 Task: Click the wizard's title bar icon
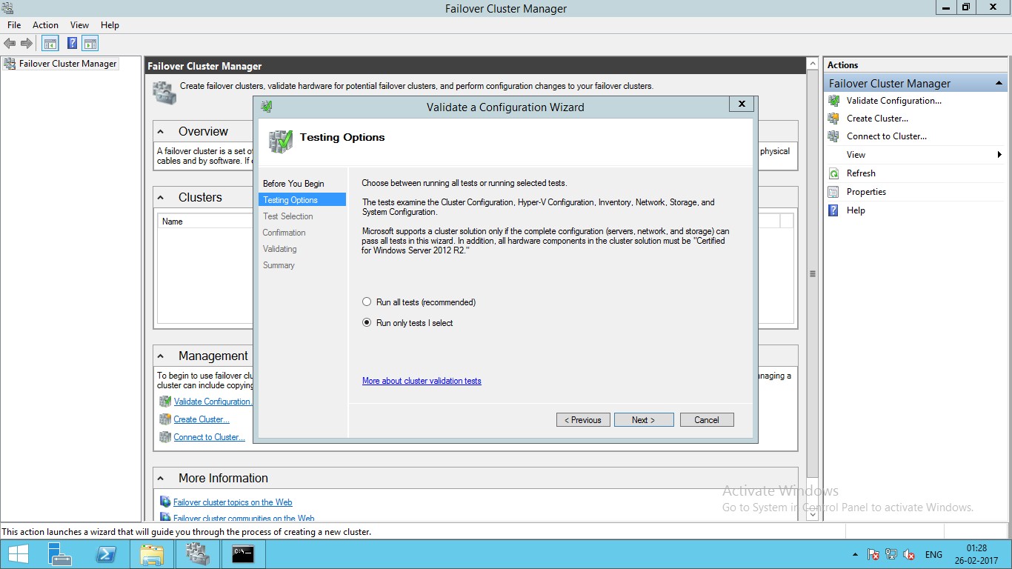tap(267, 107)
